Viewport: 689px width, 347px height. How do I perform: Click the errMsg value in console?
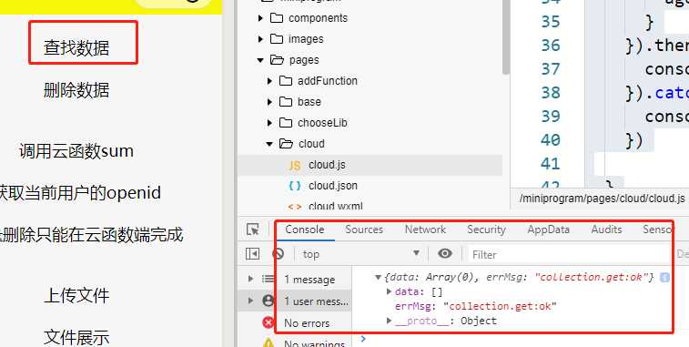500,306
